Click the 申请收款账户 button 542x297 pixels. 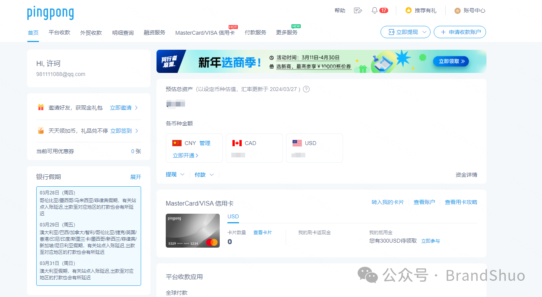pos(460,32)
